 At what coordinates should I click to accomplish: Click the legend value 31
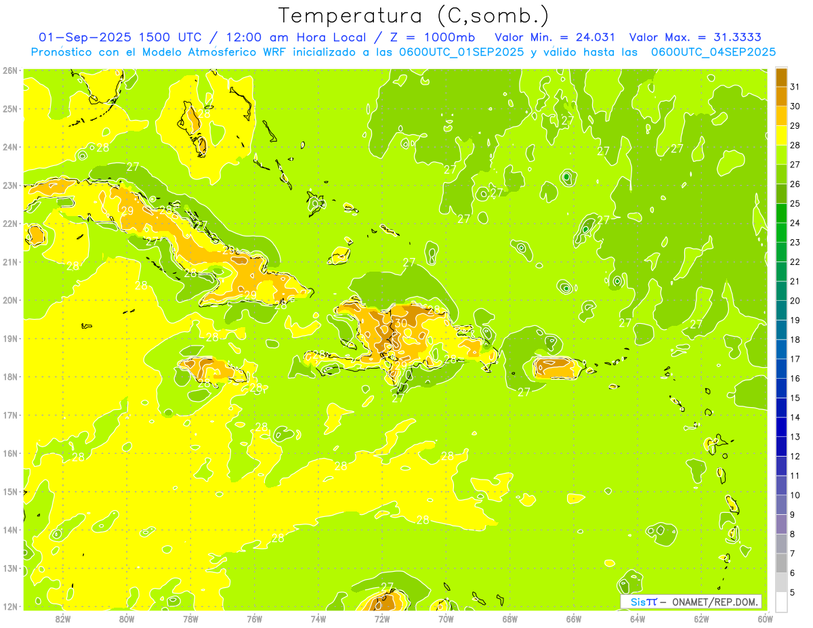point(795,87)
